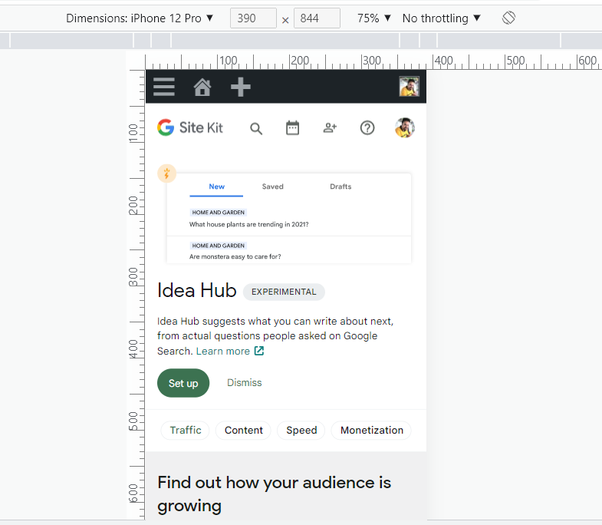Open the WordPress hamburger menu

click(x=164, y=87)
